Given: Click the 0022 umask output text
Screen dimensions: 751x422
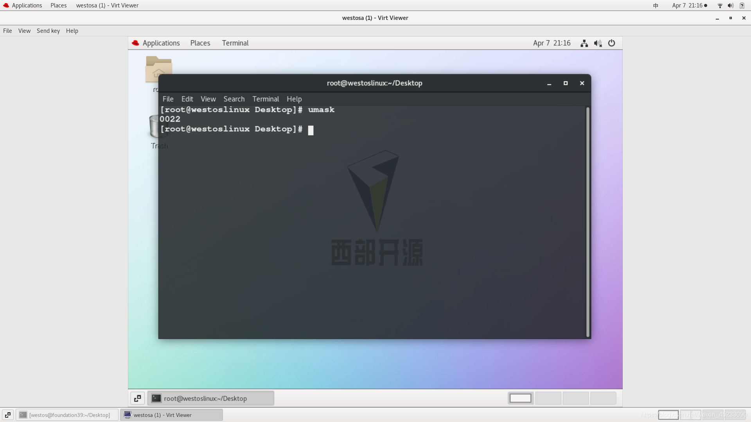Looking at the screenshot, I should point(170,119).
